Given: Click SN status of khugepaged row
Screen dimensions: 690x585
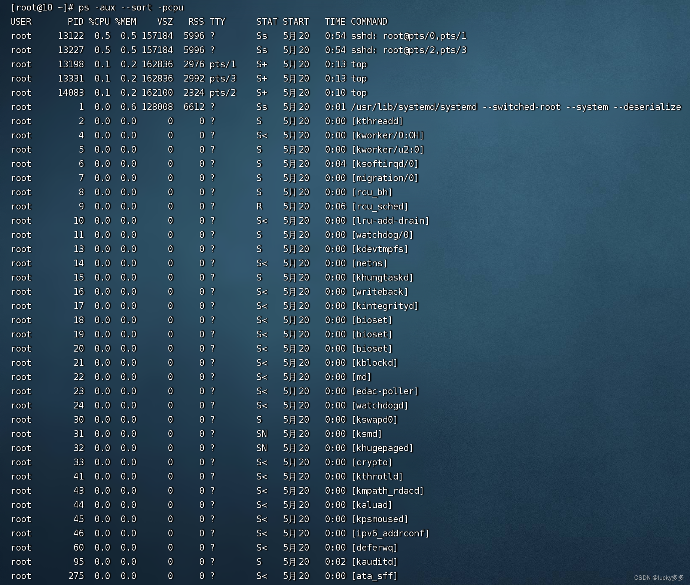Looking at the screenshot, I should click(x=262, y=448).
